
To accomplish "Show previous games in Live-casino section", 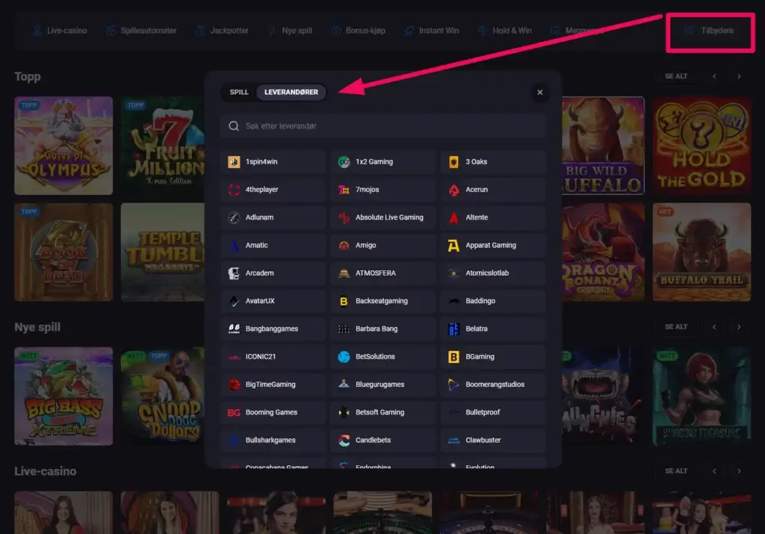I will 714,471.
